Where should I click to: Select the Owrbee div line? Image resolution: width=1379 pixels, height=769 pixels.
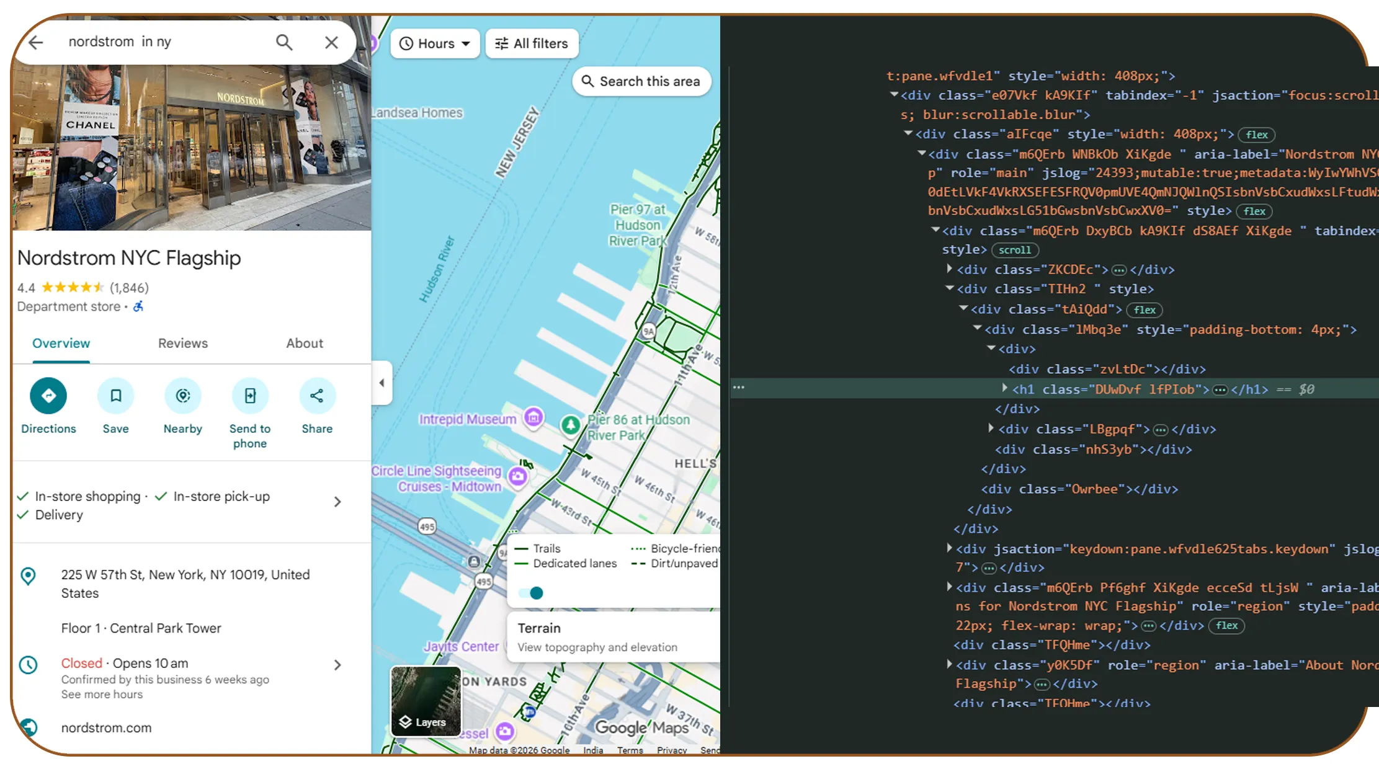[1079, 489]
